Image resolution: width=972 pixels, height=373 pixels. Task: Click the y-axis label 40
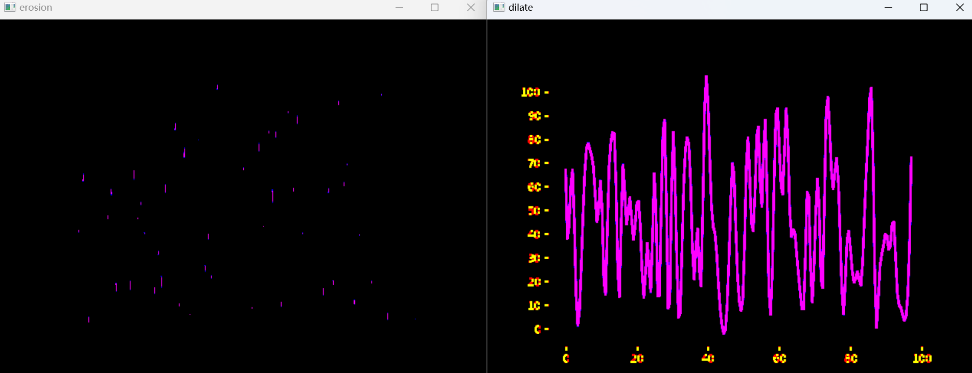[x=534, y=234]
